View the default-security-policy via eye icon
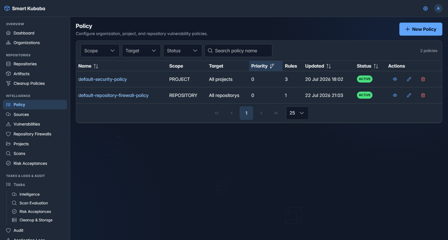448x240 pixels. click(x=395, y=79)
